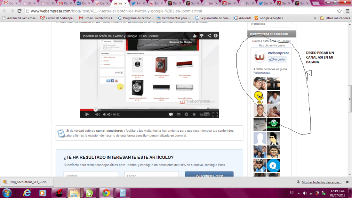Open pkg_socbuttons_v15 zip download
The width and height of the screenshot is (352, 198).
[x=26, y=182]
